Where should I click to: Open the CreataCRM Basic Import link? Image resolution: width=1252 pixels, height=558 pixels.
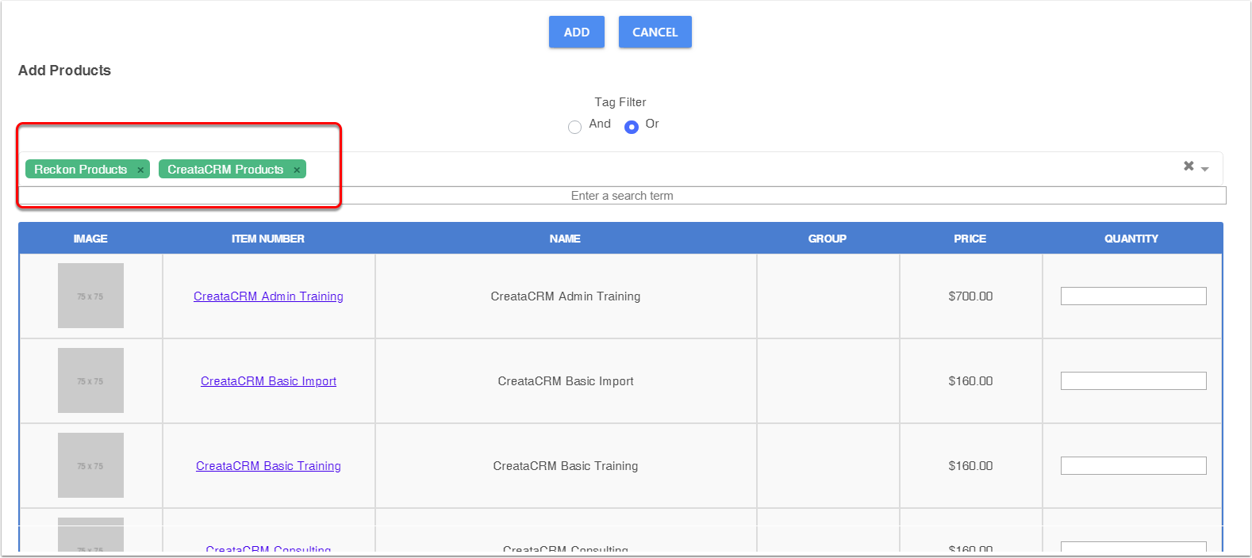pyautogui.click(x=268, y=381)
